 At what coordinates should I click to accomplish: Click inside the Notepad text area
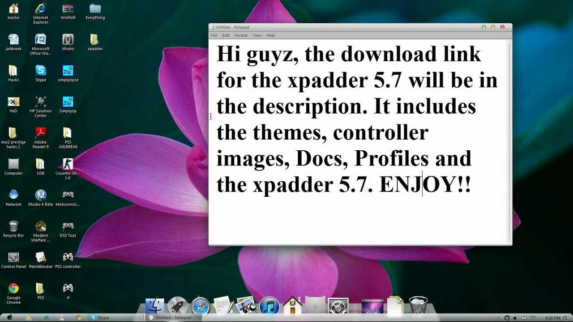[358, 141]
